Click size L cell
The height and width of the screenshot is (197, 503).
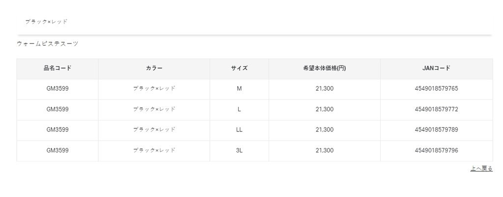pos(239,109)
